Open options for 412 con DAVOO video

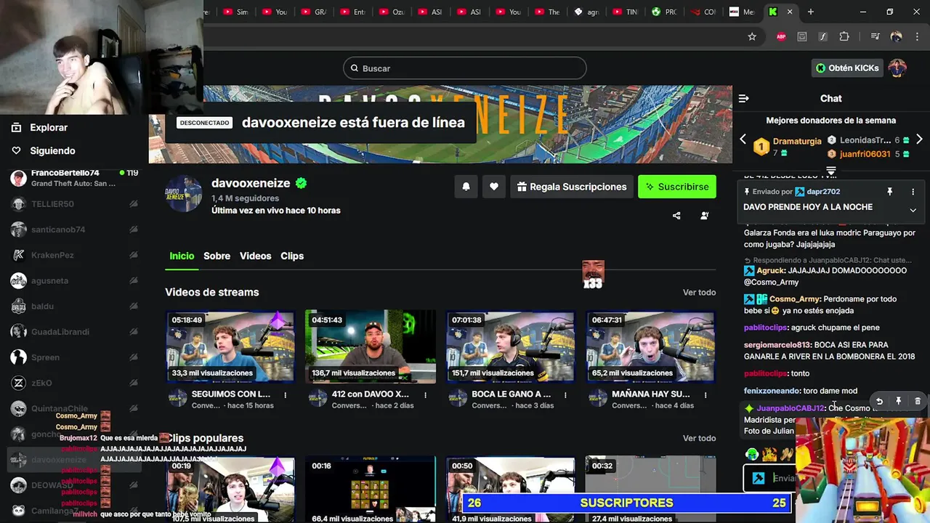pyautogui.click(x=425, y=395)
